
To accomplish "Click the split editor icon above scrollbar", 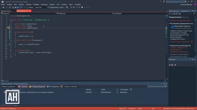I will point(167,16).
